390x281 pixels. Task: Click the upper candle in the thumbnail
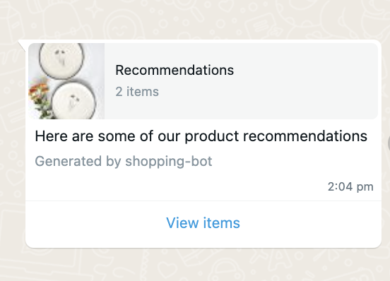pyautogui.click(x=61, y=59)
